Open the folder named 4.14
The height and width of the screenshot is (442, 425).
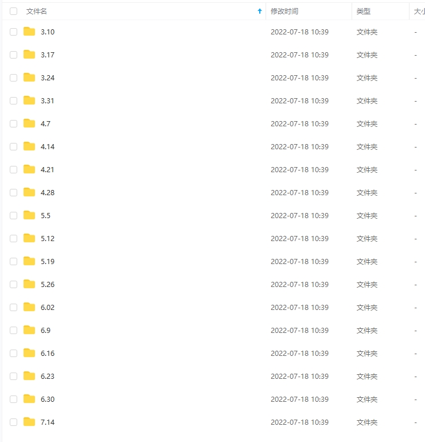[x=48, y=147]
